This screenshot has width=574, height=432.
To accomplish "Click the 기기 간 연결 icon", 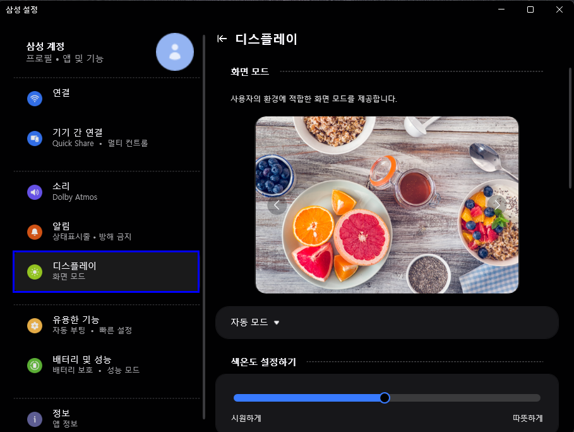I will (35, 138).
